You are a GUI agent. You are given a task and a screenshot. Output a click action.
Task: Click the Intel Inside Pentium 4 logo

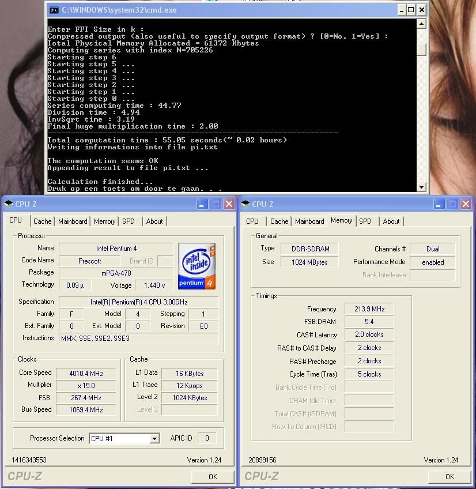click(x=197, y=266)
